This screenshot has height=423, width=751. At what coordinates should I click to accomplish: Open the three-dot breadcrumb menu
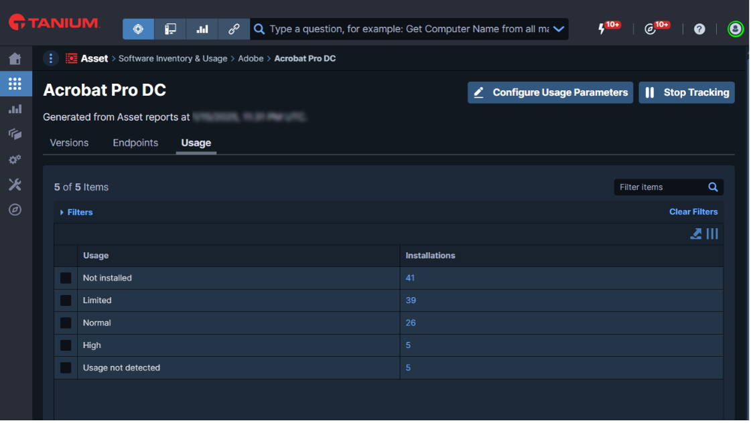pyautogui.click(x=51, y=58)
